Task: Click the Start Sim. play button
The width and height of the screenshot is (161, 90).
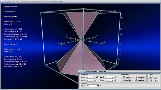Action: coord(127,80)
